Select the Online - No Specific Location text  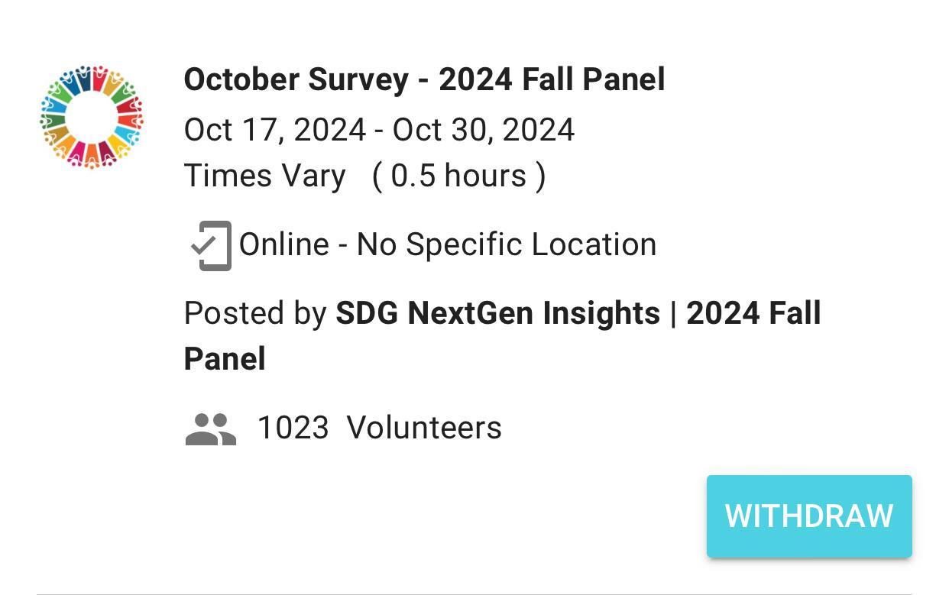447,245
